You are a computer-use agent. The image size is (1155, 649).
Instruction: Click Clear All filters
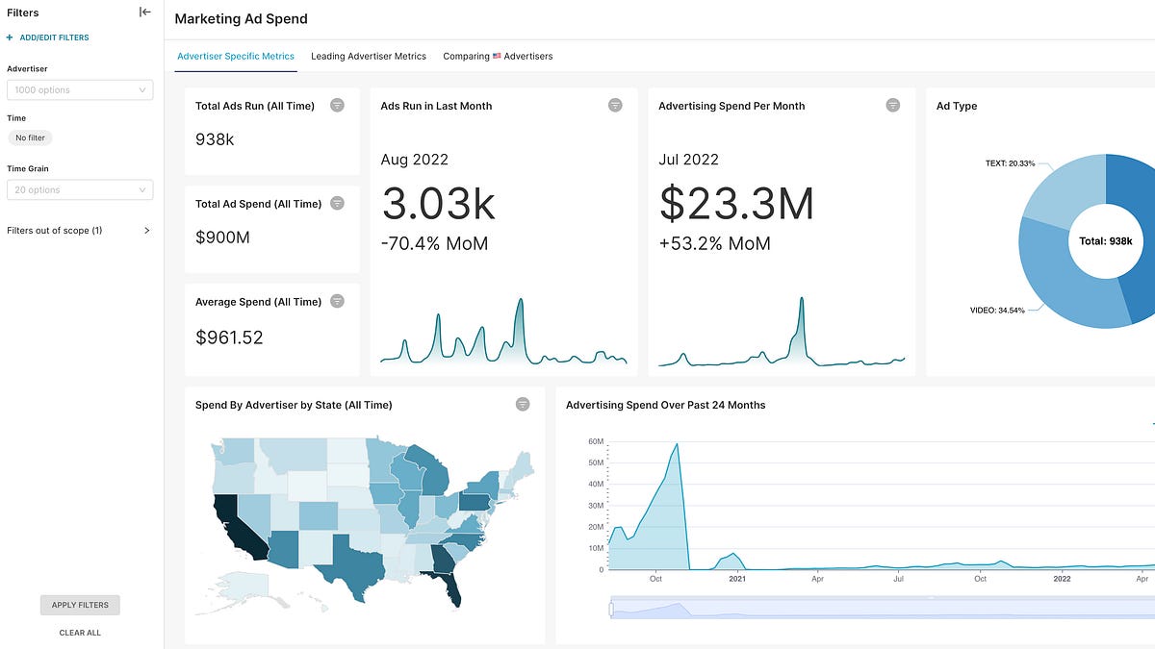pyautogui.click(x=80, y=633)
